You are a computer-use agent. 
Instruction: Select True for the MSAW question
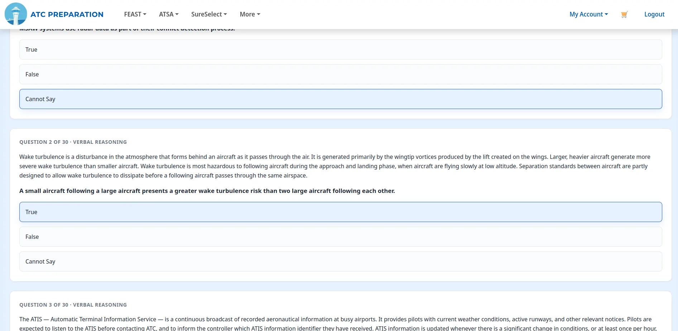coord(341,49)
